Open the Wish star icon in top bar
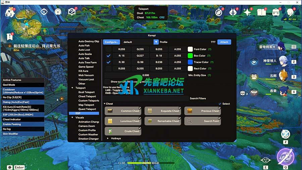This screenshot has height=170, width=302. 247,12
